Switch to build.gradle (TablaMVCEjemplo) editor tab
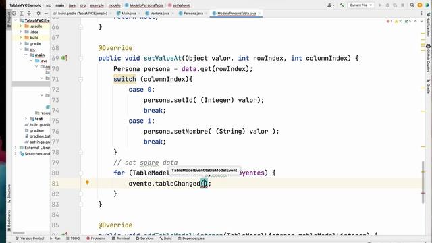The height and width of the screenshot is (243, 432). [82, 13]
